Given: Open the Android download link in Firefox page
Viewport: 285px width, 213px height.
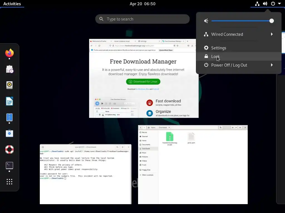Looking at the screenshot, I should (x=156, y=89).
